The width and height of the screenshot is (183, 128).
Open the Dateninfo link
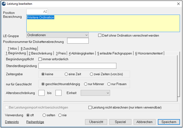[x=12, y=122]
